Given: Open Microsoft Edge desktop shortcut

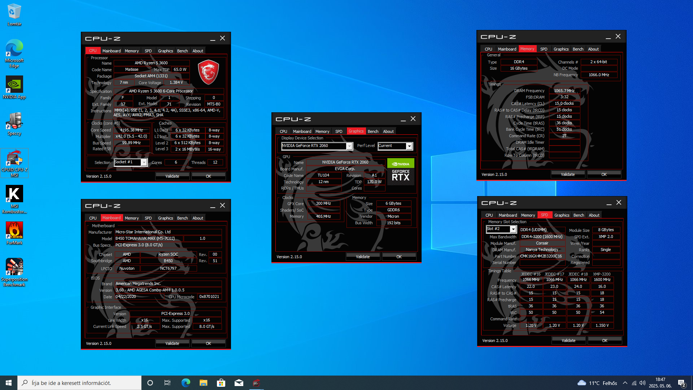Looking at the screenshot, I should 14,53.
